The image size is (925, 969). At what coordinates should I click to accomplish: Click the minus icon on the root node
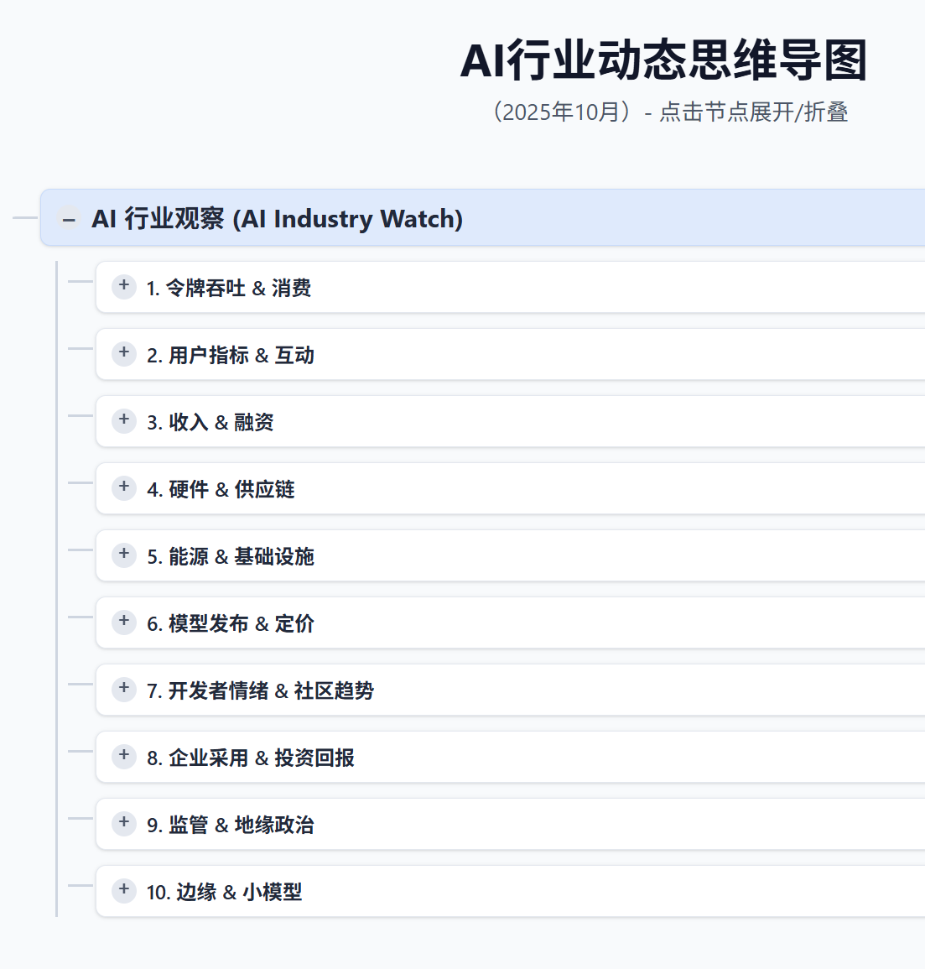point(68,219)
